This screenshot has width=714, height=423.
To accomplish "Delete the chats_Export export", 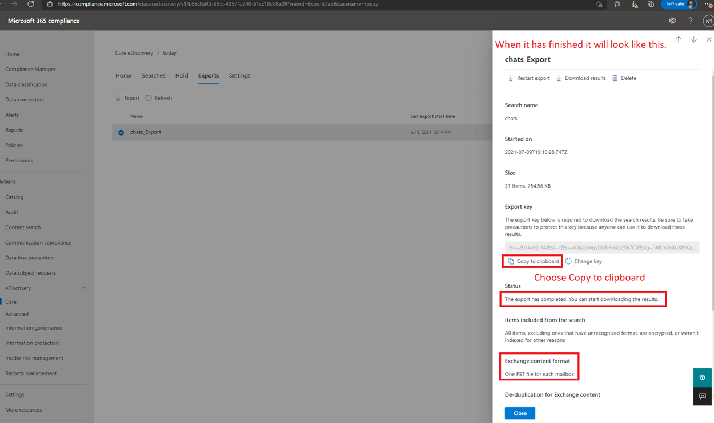I will 624,78.
